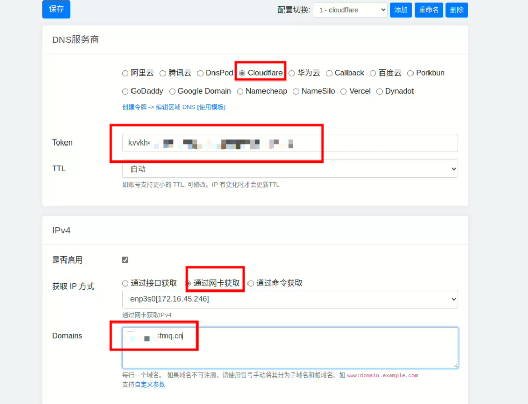Click the 删除 delete button

pyautogui.click(x=456, y=10)
